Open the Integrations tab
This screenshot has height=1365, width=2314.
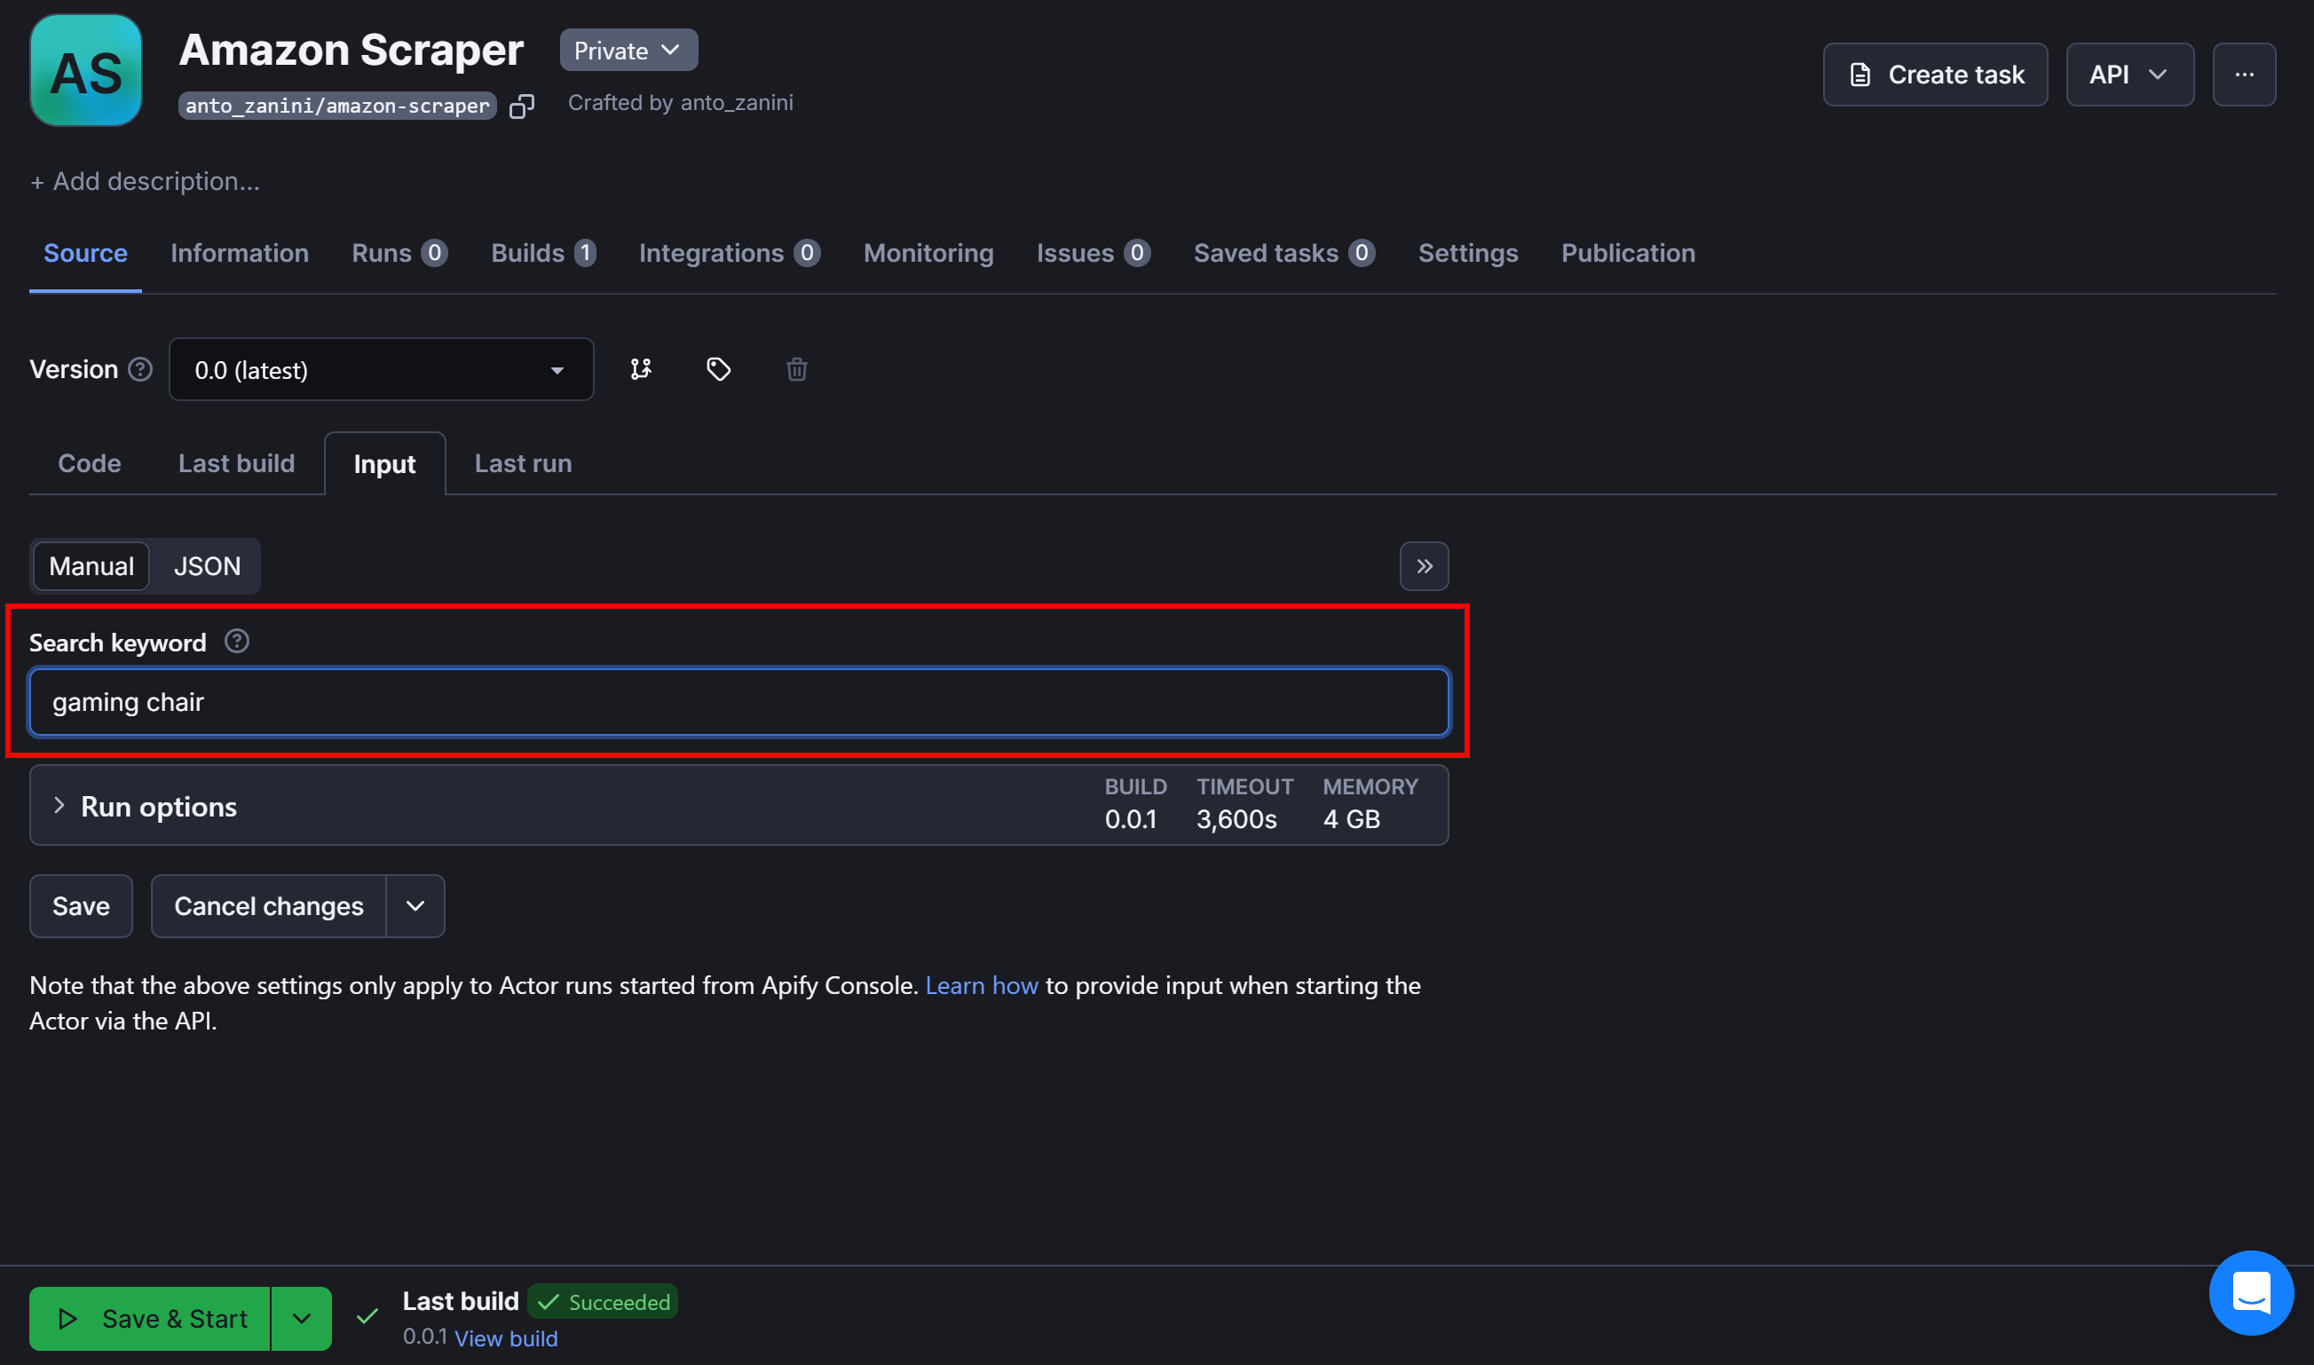point(730,253)
